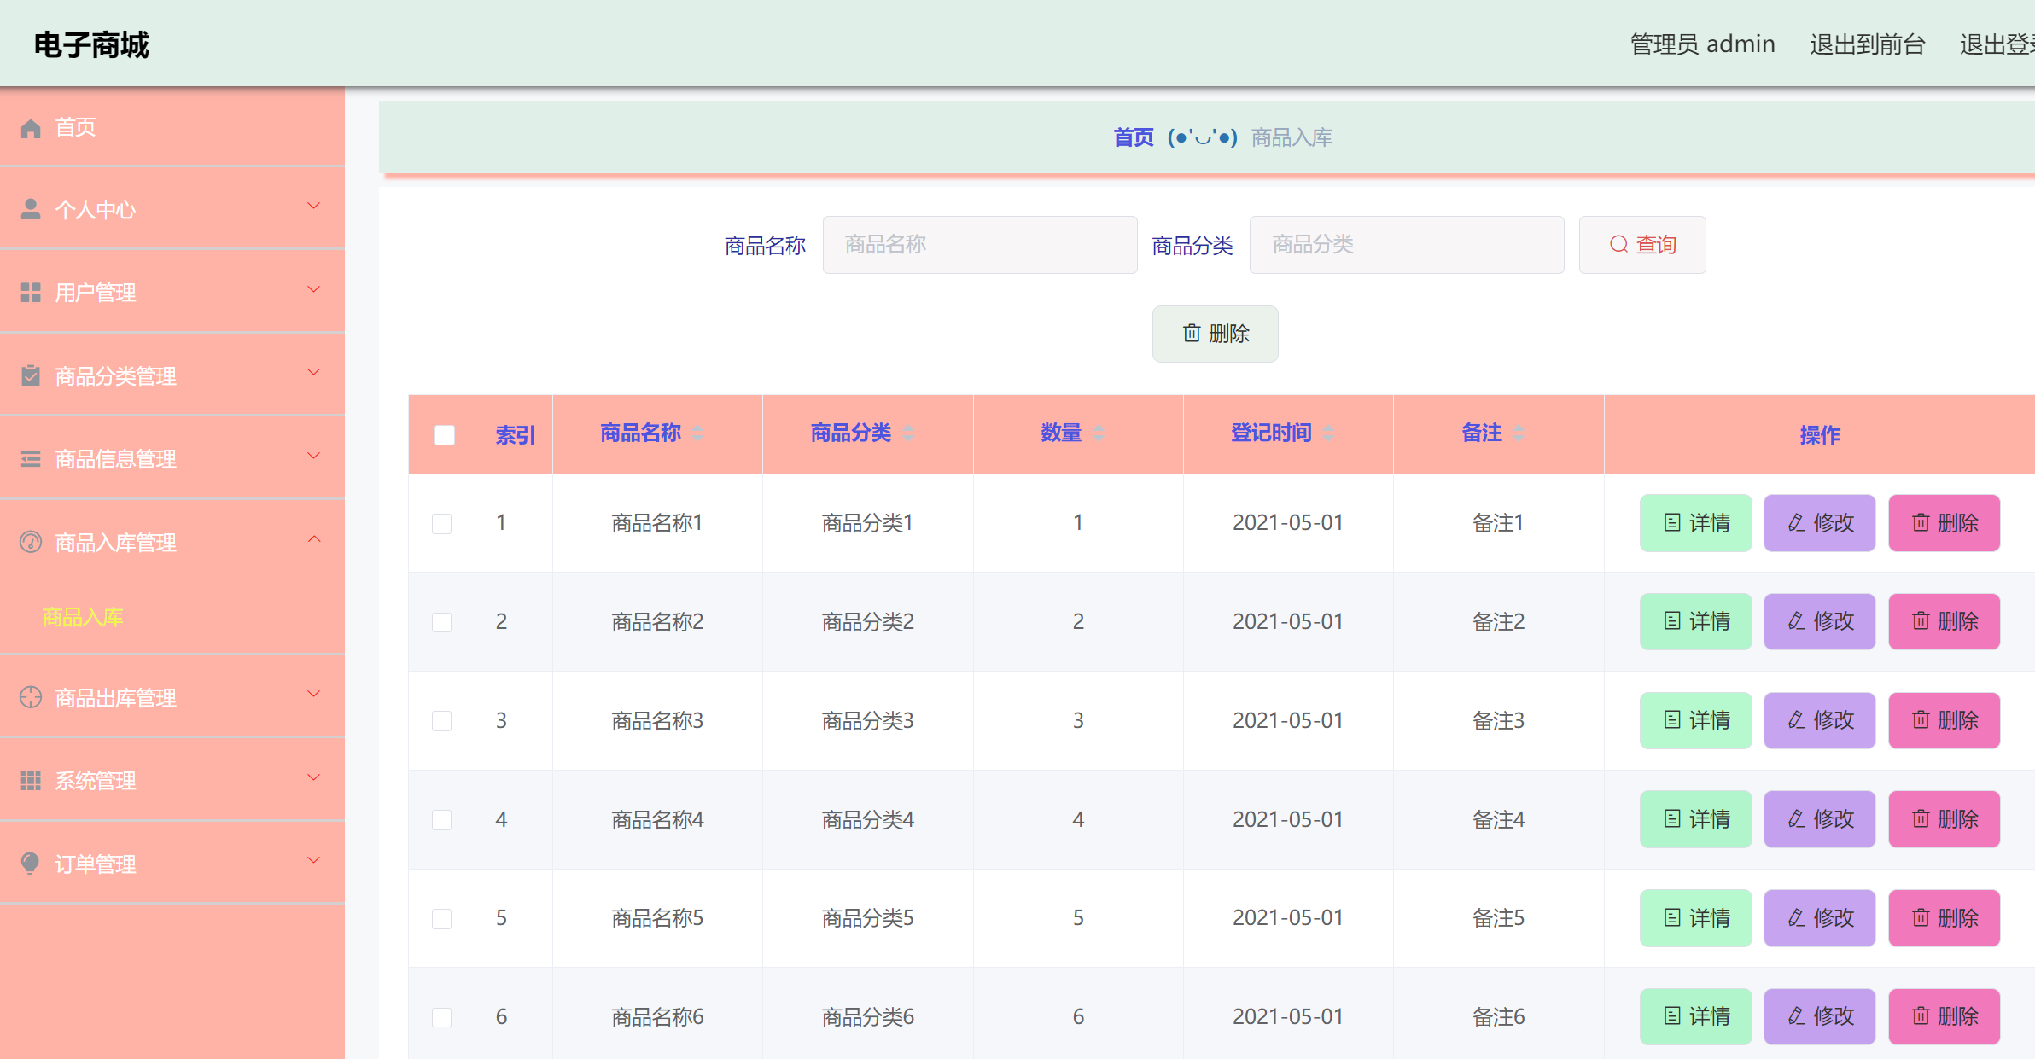Click the home icon in the sidebar
The width and height of the screenshot is (2035, 1059).
point(31,128)
